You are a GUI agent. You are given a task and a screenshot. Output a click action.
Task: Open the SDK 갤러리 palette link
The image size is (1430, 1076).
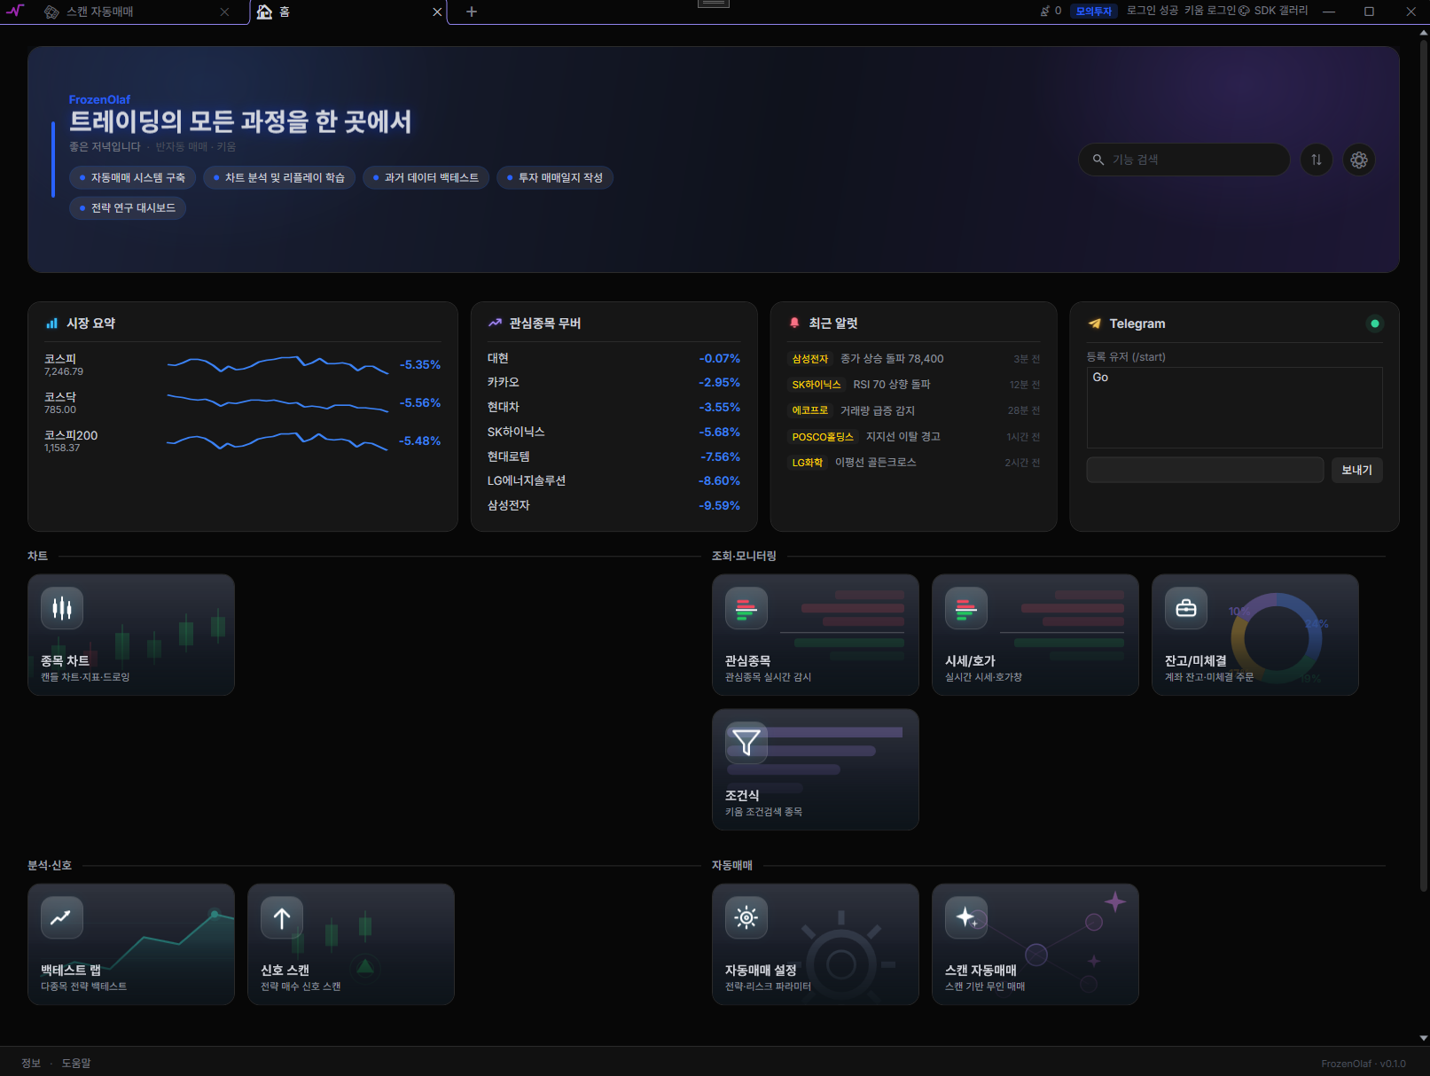pyautogui.click(x=1273, y=11)
